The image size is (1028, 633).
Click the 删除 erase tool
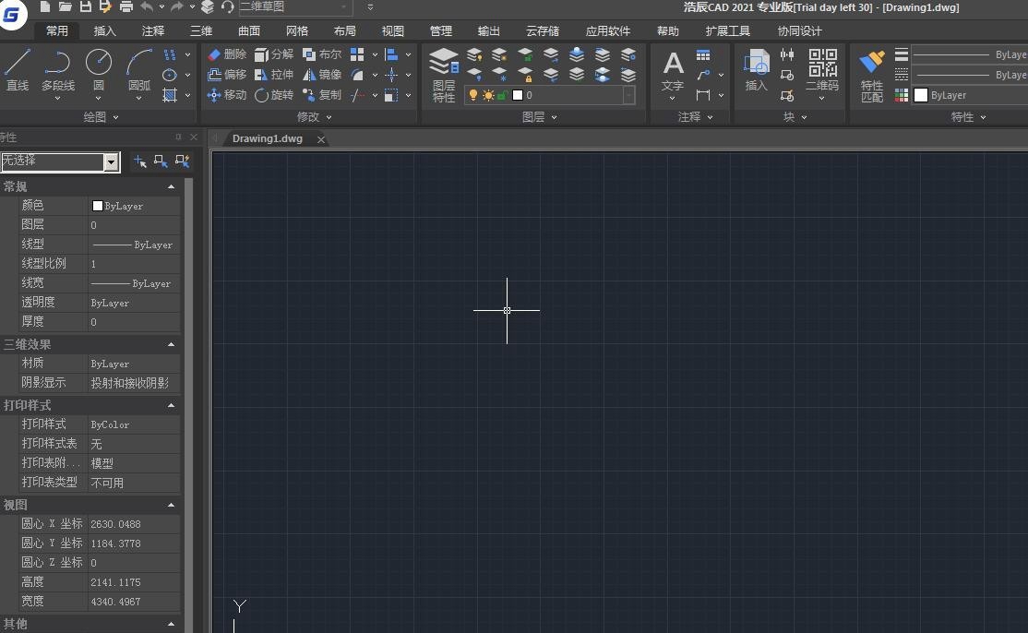click(227, 54)
